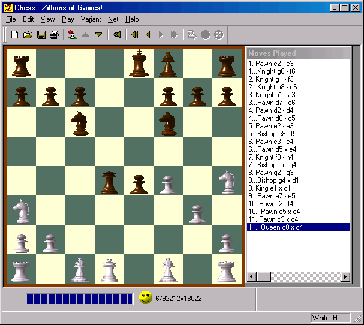The image size is (364, 325).
Task: Click the switch sides player icon
Action: coord(72,35)
